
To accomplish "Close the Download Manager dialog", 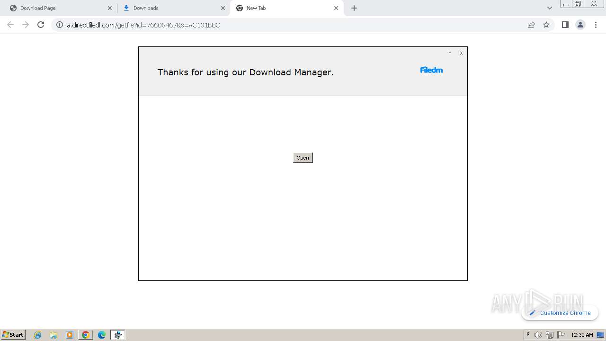I will [x=461, y=53].
